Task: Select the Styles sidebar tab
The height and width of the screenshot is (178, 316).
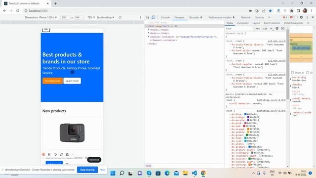Action: click(x=230, y=23)
